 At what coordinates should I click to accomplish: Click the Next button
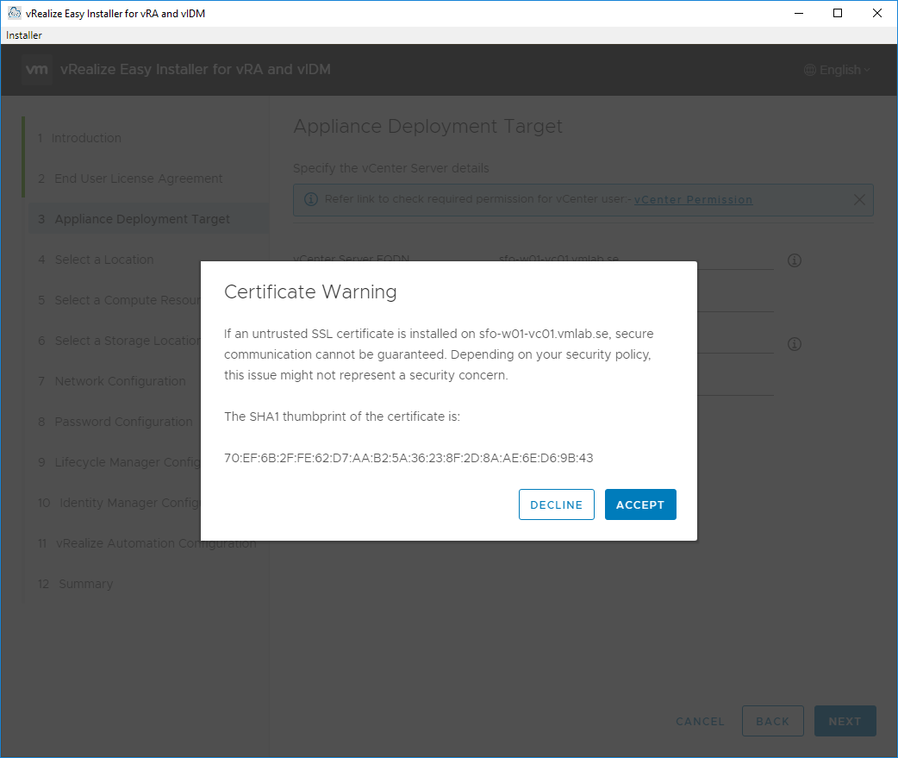coord(845,721)
